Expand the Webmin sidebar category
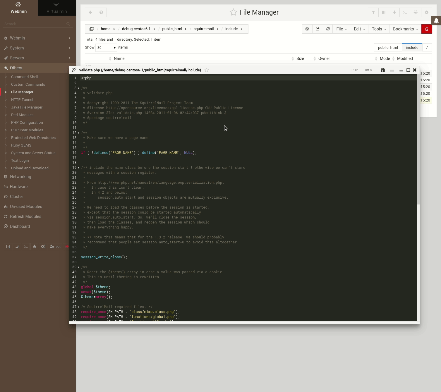This screenshot has height=392, width=441. coord(38,38)
